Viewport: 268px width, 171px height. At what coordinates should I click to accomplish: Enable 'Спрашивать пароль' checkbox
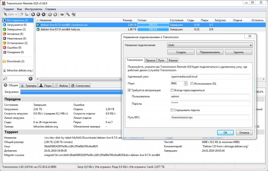(x=172, y=110)
